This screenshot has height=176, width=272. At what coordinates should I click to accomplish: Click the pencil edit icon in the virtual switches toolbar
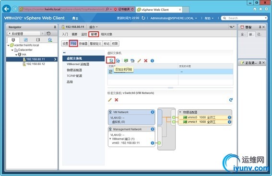click(x=139, y=61)
